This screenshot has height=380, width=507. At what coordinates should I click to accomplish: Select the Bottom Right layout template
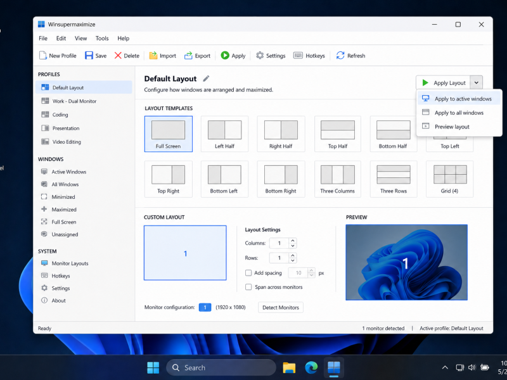pyautogui.click(x=281, y=179)
